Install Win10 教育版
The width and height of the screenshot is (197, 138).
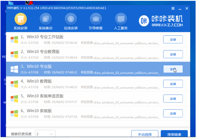173,84
